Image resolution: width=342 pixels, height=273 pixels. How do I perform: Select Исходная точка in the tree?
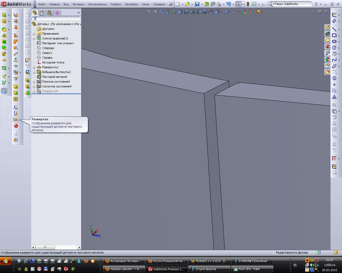coord(53,62)
